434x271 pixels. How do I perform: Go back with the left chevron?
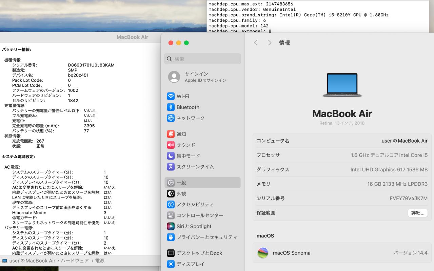256,43
